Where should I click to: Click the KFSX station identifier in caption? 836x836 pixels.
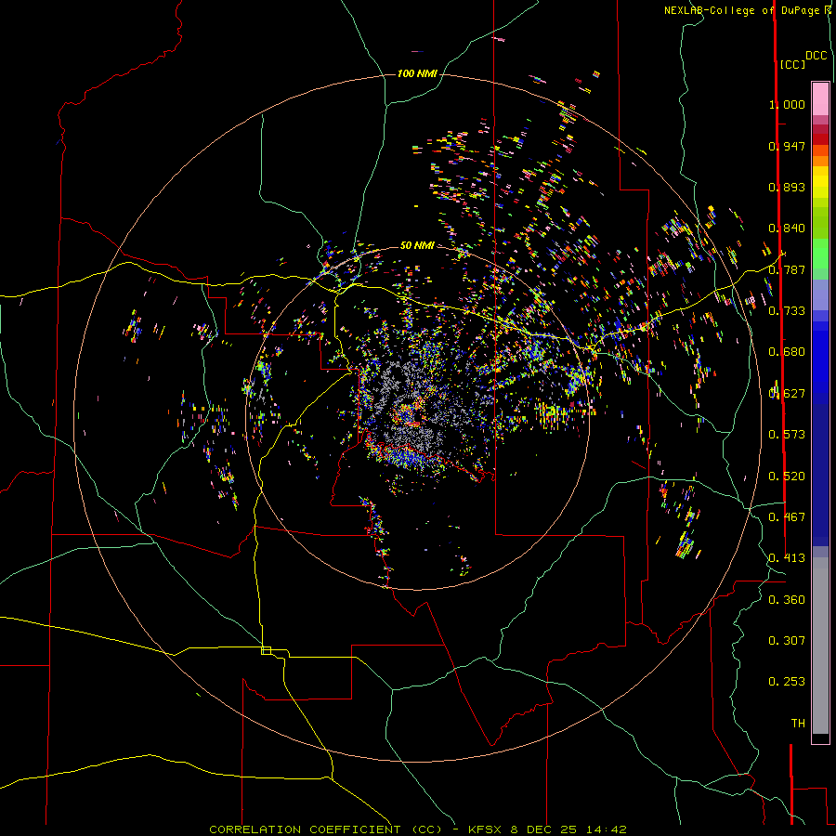(x=485, y=829)
